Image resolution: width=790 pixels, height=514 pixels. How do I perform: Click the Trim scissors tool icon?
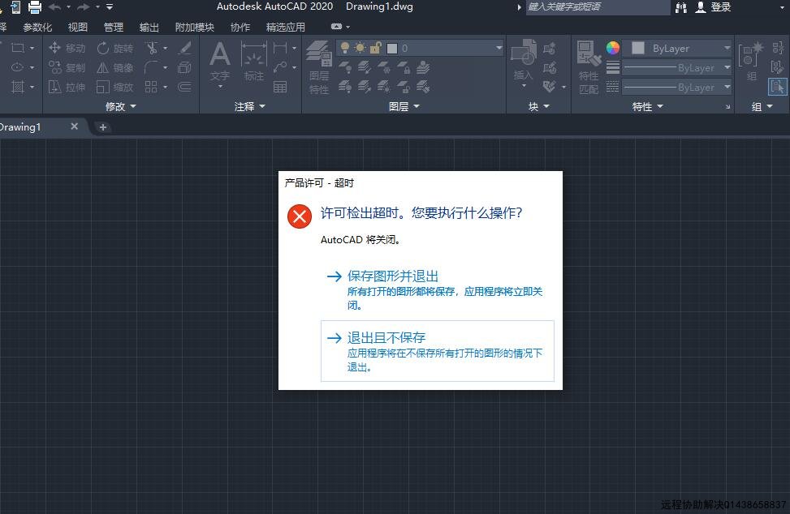[x=151, y=48]
